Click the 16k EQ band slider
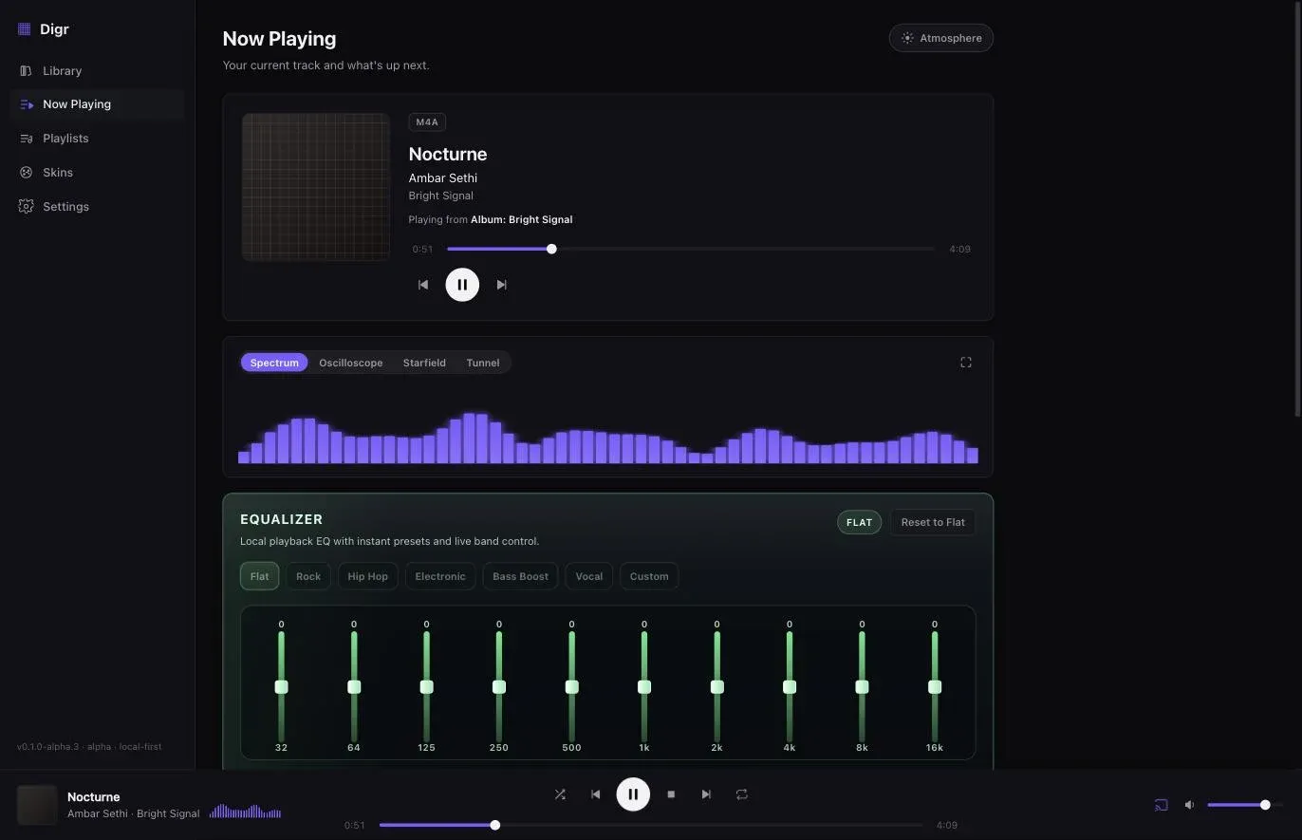Screen dimensions: 1302x840 coord(935,686)
